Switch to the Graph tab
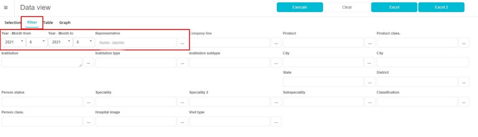 tap(65, 23)
